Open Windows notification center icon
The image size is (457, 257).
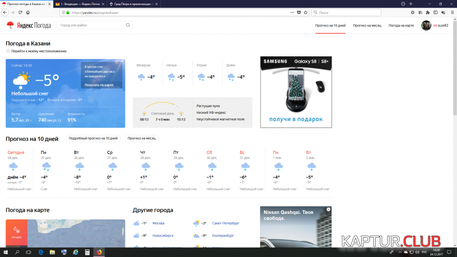449,252
